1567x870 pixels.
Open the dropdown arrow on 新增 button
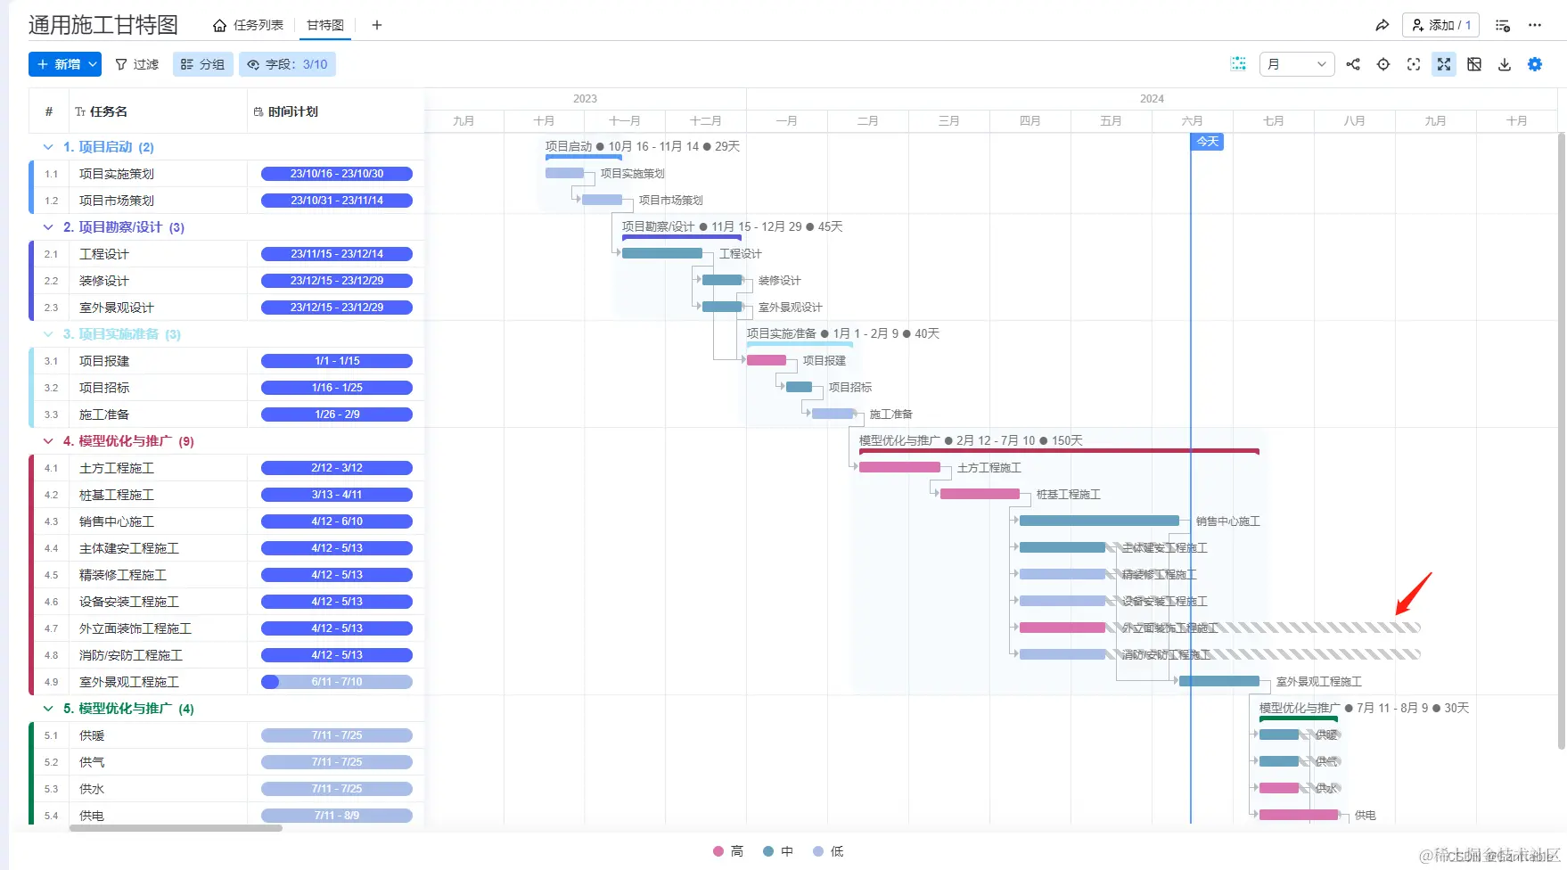93,64
